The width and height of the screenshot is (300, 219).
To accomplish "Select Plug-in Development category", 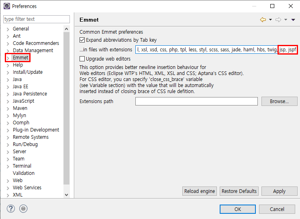I will 36,130.
